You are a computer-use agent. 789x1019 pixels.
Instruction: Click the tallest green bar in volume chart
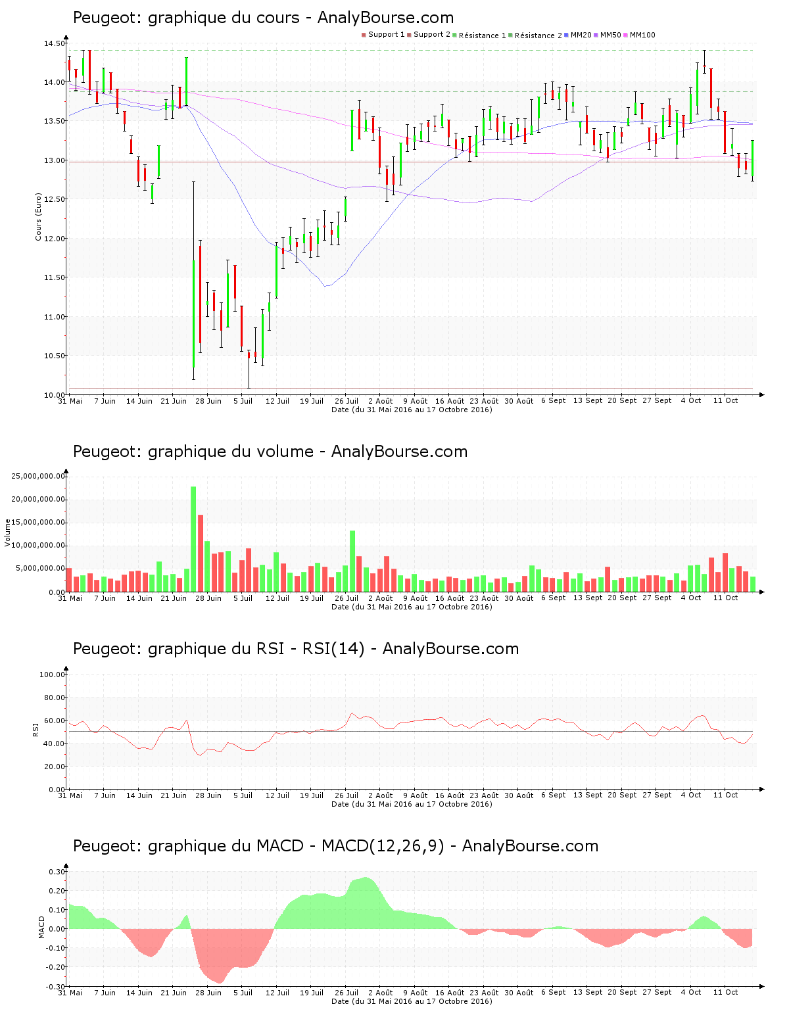pos(193,539)
